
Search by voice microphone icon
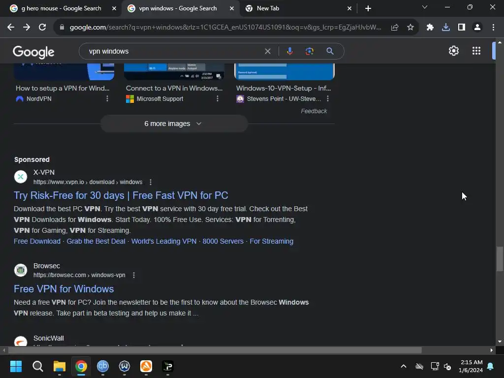coord(289,51)
